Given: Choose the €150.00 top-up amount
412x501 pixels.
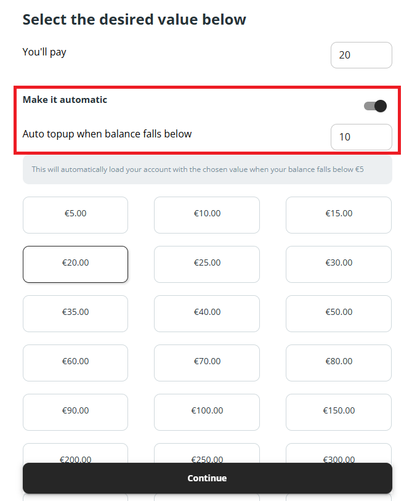Looking at the screenshot, I should [x=338, y=412].
